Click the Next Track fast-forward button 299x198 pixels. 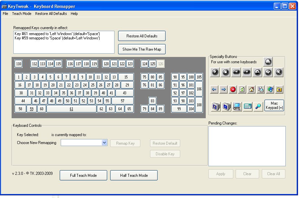247,72
